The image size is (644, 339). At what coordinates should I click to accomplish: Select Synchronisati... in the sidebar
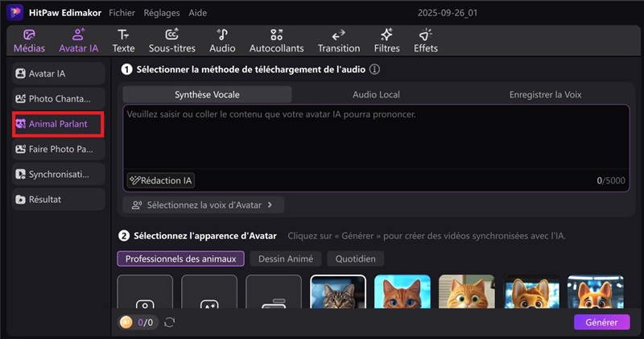click(58, 174)
